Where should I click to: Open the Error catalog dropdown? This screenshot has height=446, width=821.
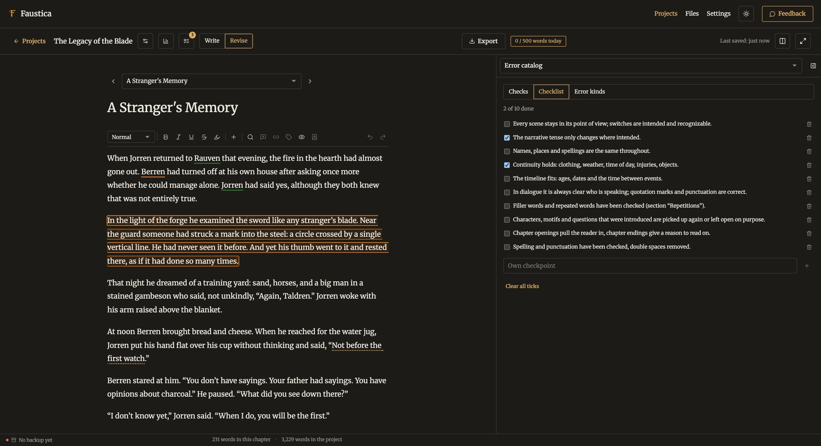pos(651,66)
